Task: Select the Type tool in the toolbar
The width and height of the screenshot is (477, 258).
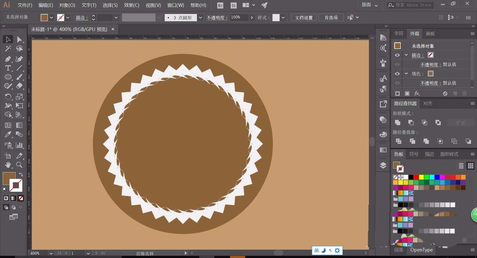Action: [x=8, y=68]
